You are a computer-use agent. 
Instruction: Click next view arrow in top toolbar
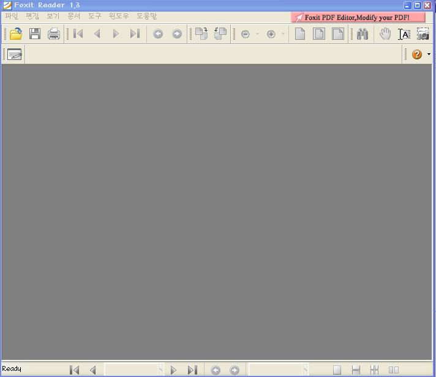[x=177, y=34]
